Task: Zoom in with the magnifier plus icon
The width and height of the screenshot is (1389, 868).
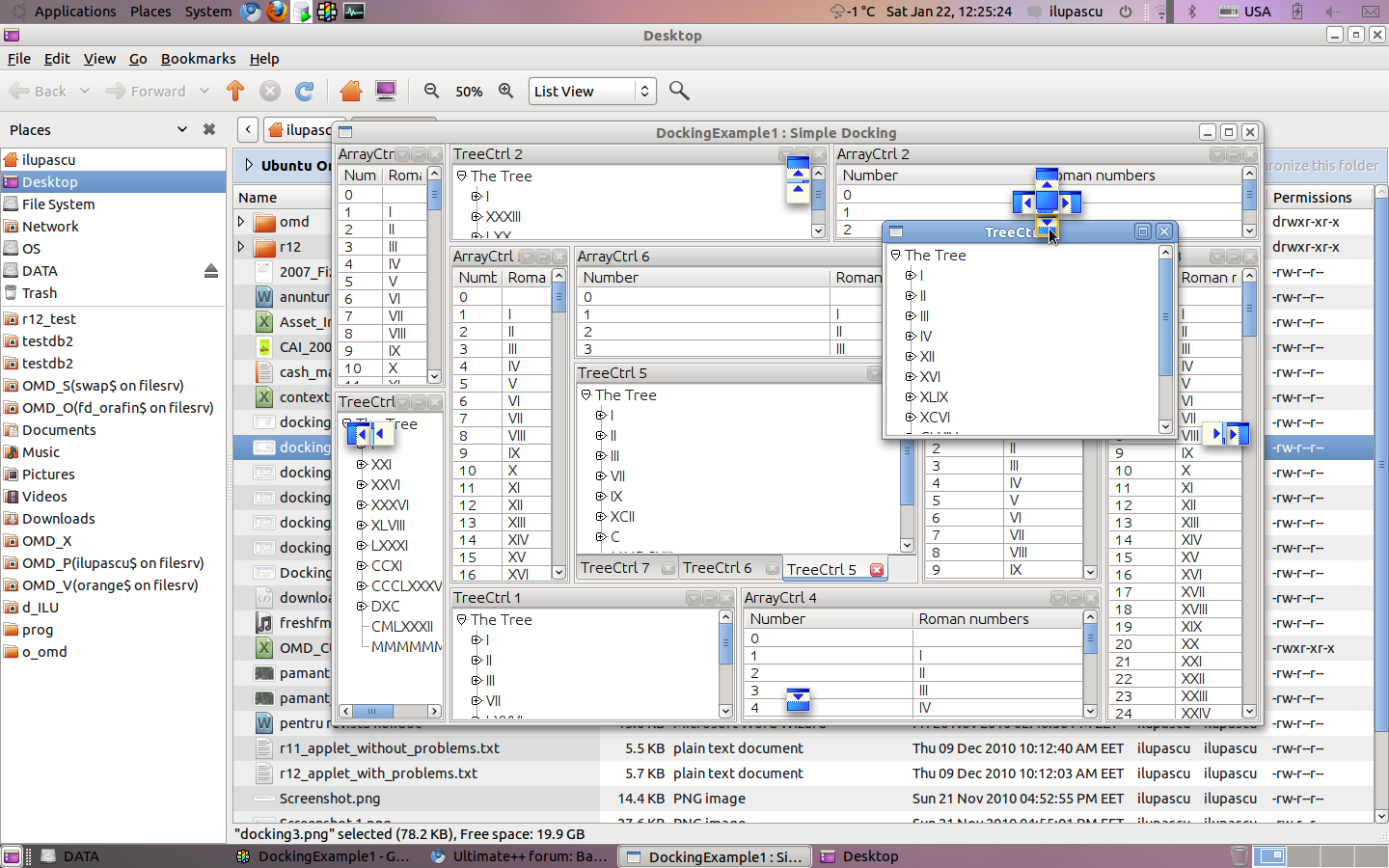Action: point(505,91)
